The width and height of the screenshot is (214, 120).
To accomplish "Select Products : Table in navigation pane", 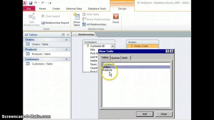I will pos(41,54).
